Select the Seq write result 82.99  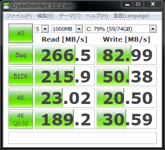(127, 55)
